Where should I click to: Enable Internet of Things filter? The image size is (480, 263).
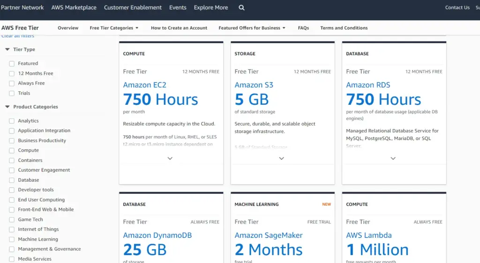(12, 229)
